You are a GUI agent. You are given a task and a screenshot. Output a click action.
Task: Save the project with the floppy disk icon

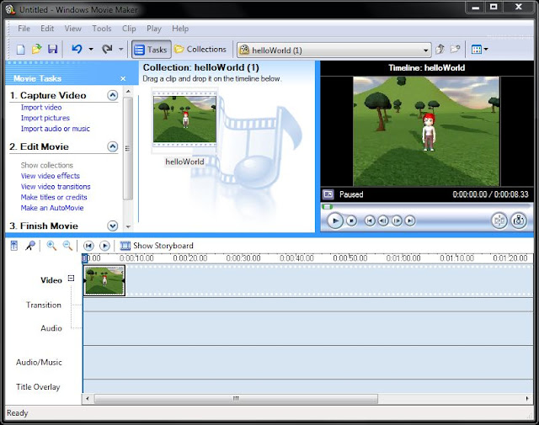click(52, 50)
